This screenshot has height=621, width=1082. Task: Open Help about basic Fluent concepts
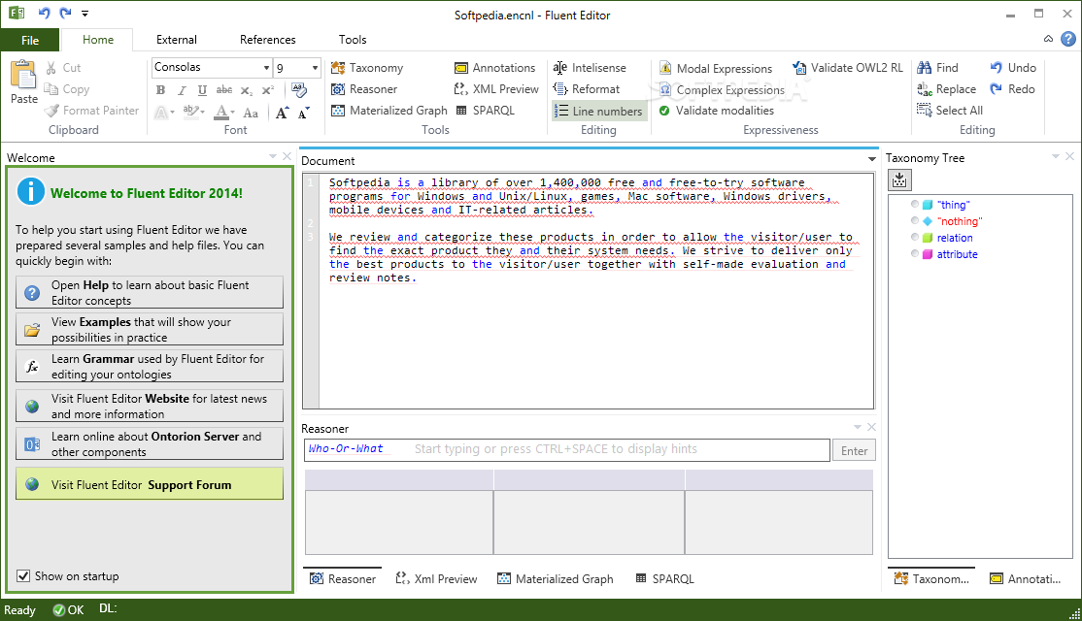[149, 292]
